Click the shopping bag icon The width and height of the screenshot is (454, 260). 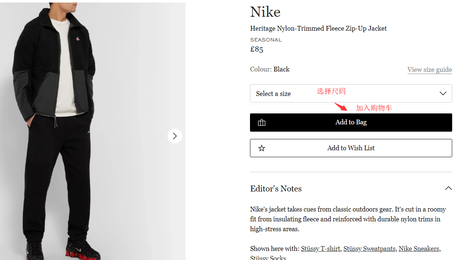(x=262, y=123)
